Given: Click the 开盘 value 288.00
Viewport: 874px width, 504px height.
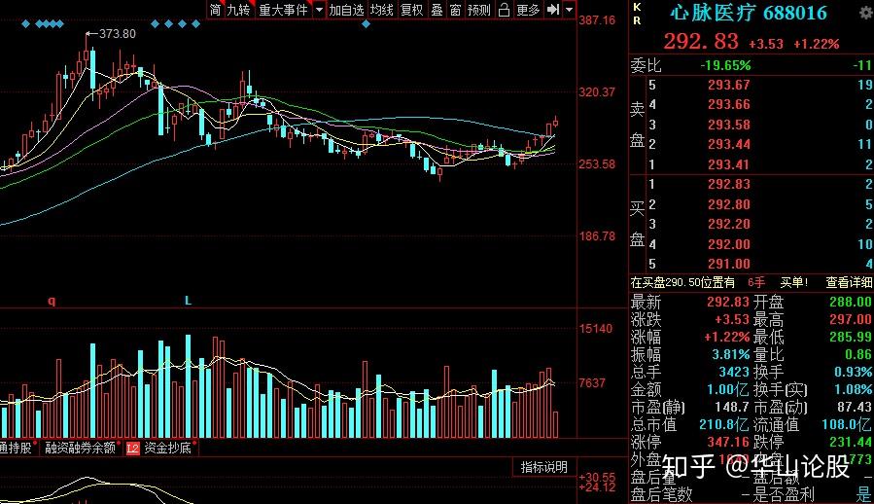Looking at the screenshot, I should tap(850, 302).
